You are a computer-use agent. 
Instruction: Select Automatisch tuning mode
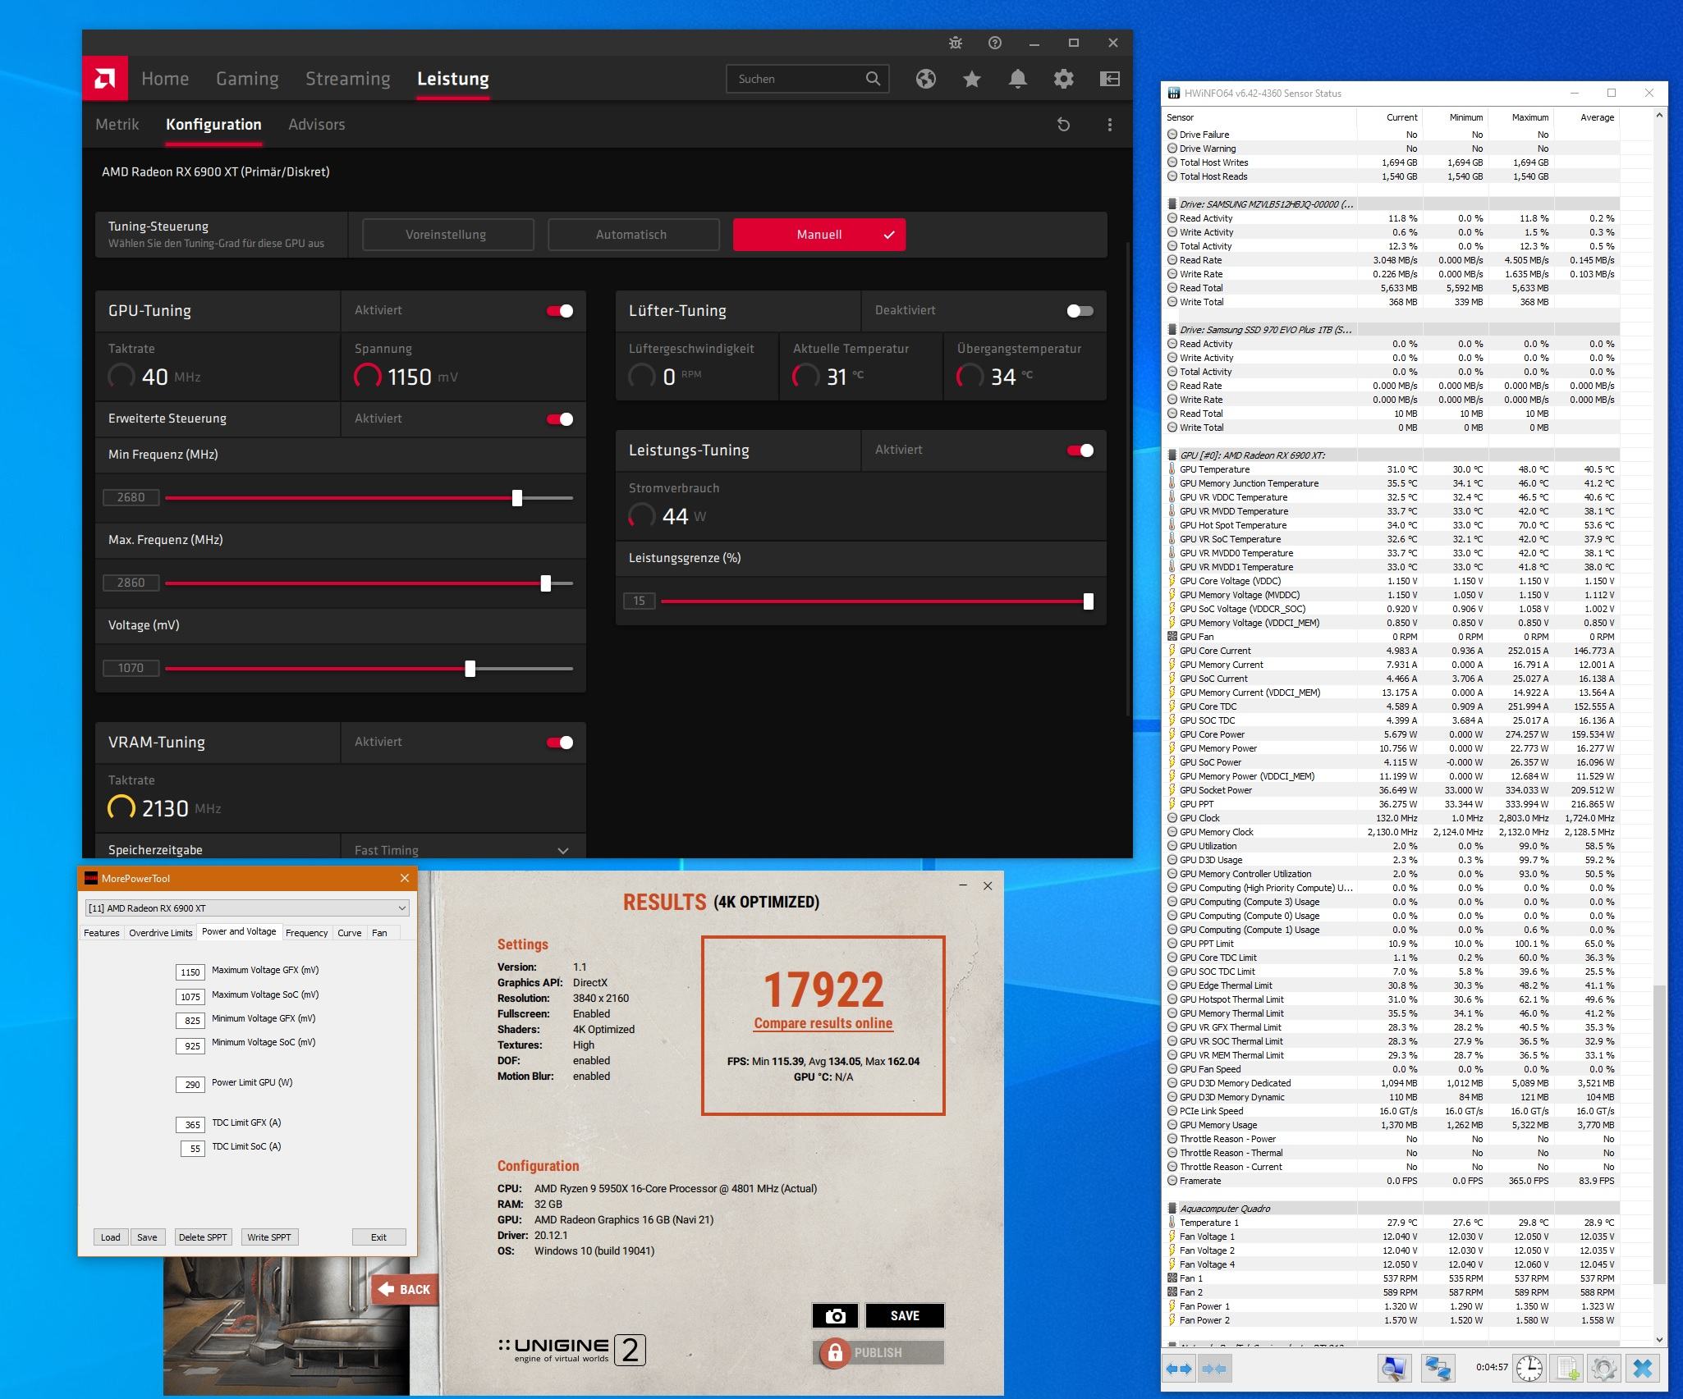[x=633, y=235]
